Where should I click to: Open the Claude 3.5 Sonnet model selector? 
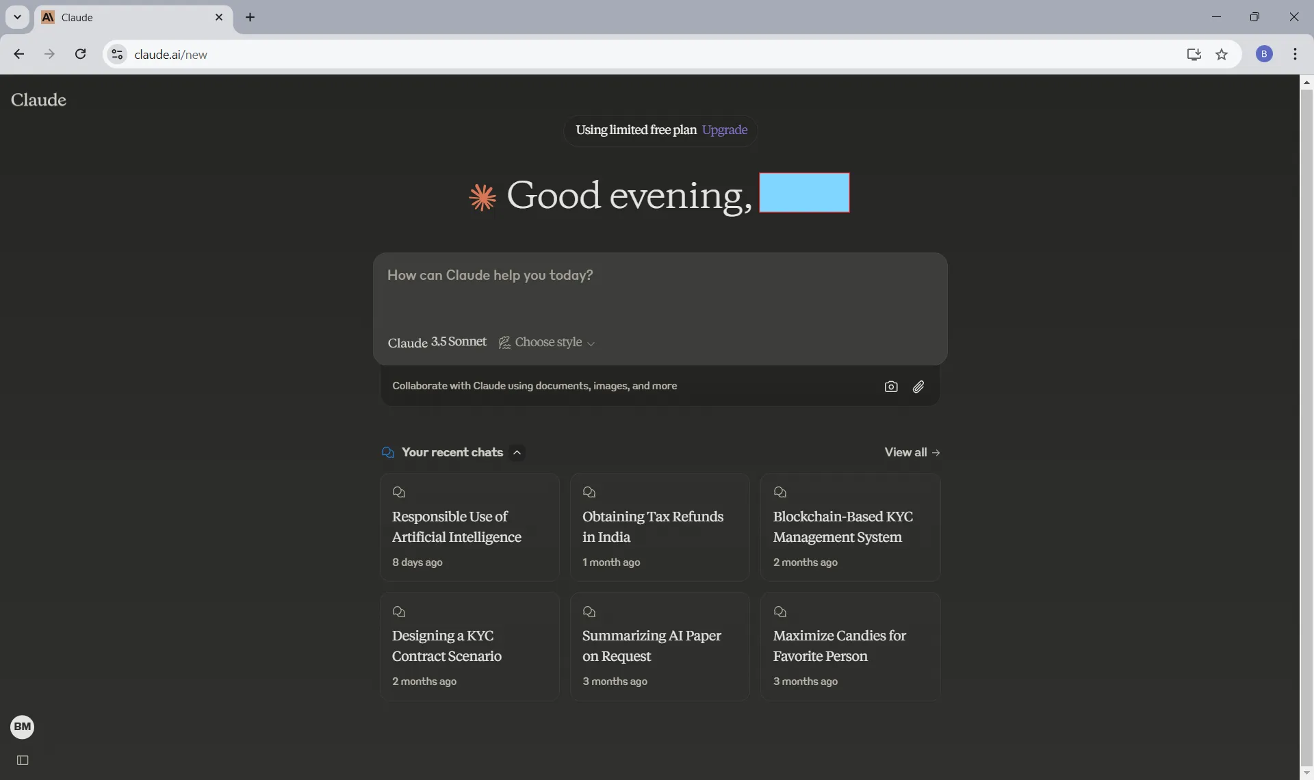pyautogui.click(x=437, y=342)
